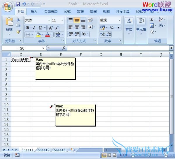The width and height of the screenshot is (175, 159).
Task: Open the 常规 number format dropdown
Action: coord(119,20)
